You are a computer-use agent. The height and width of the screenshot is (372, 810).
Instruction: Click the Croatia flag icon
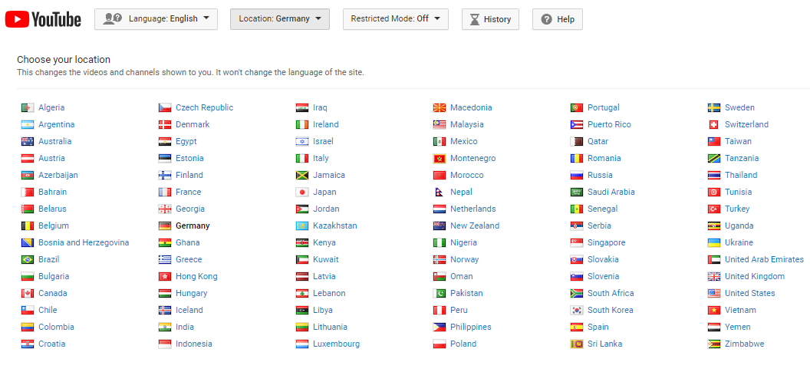click(x=28, y=344)
